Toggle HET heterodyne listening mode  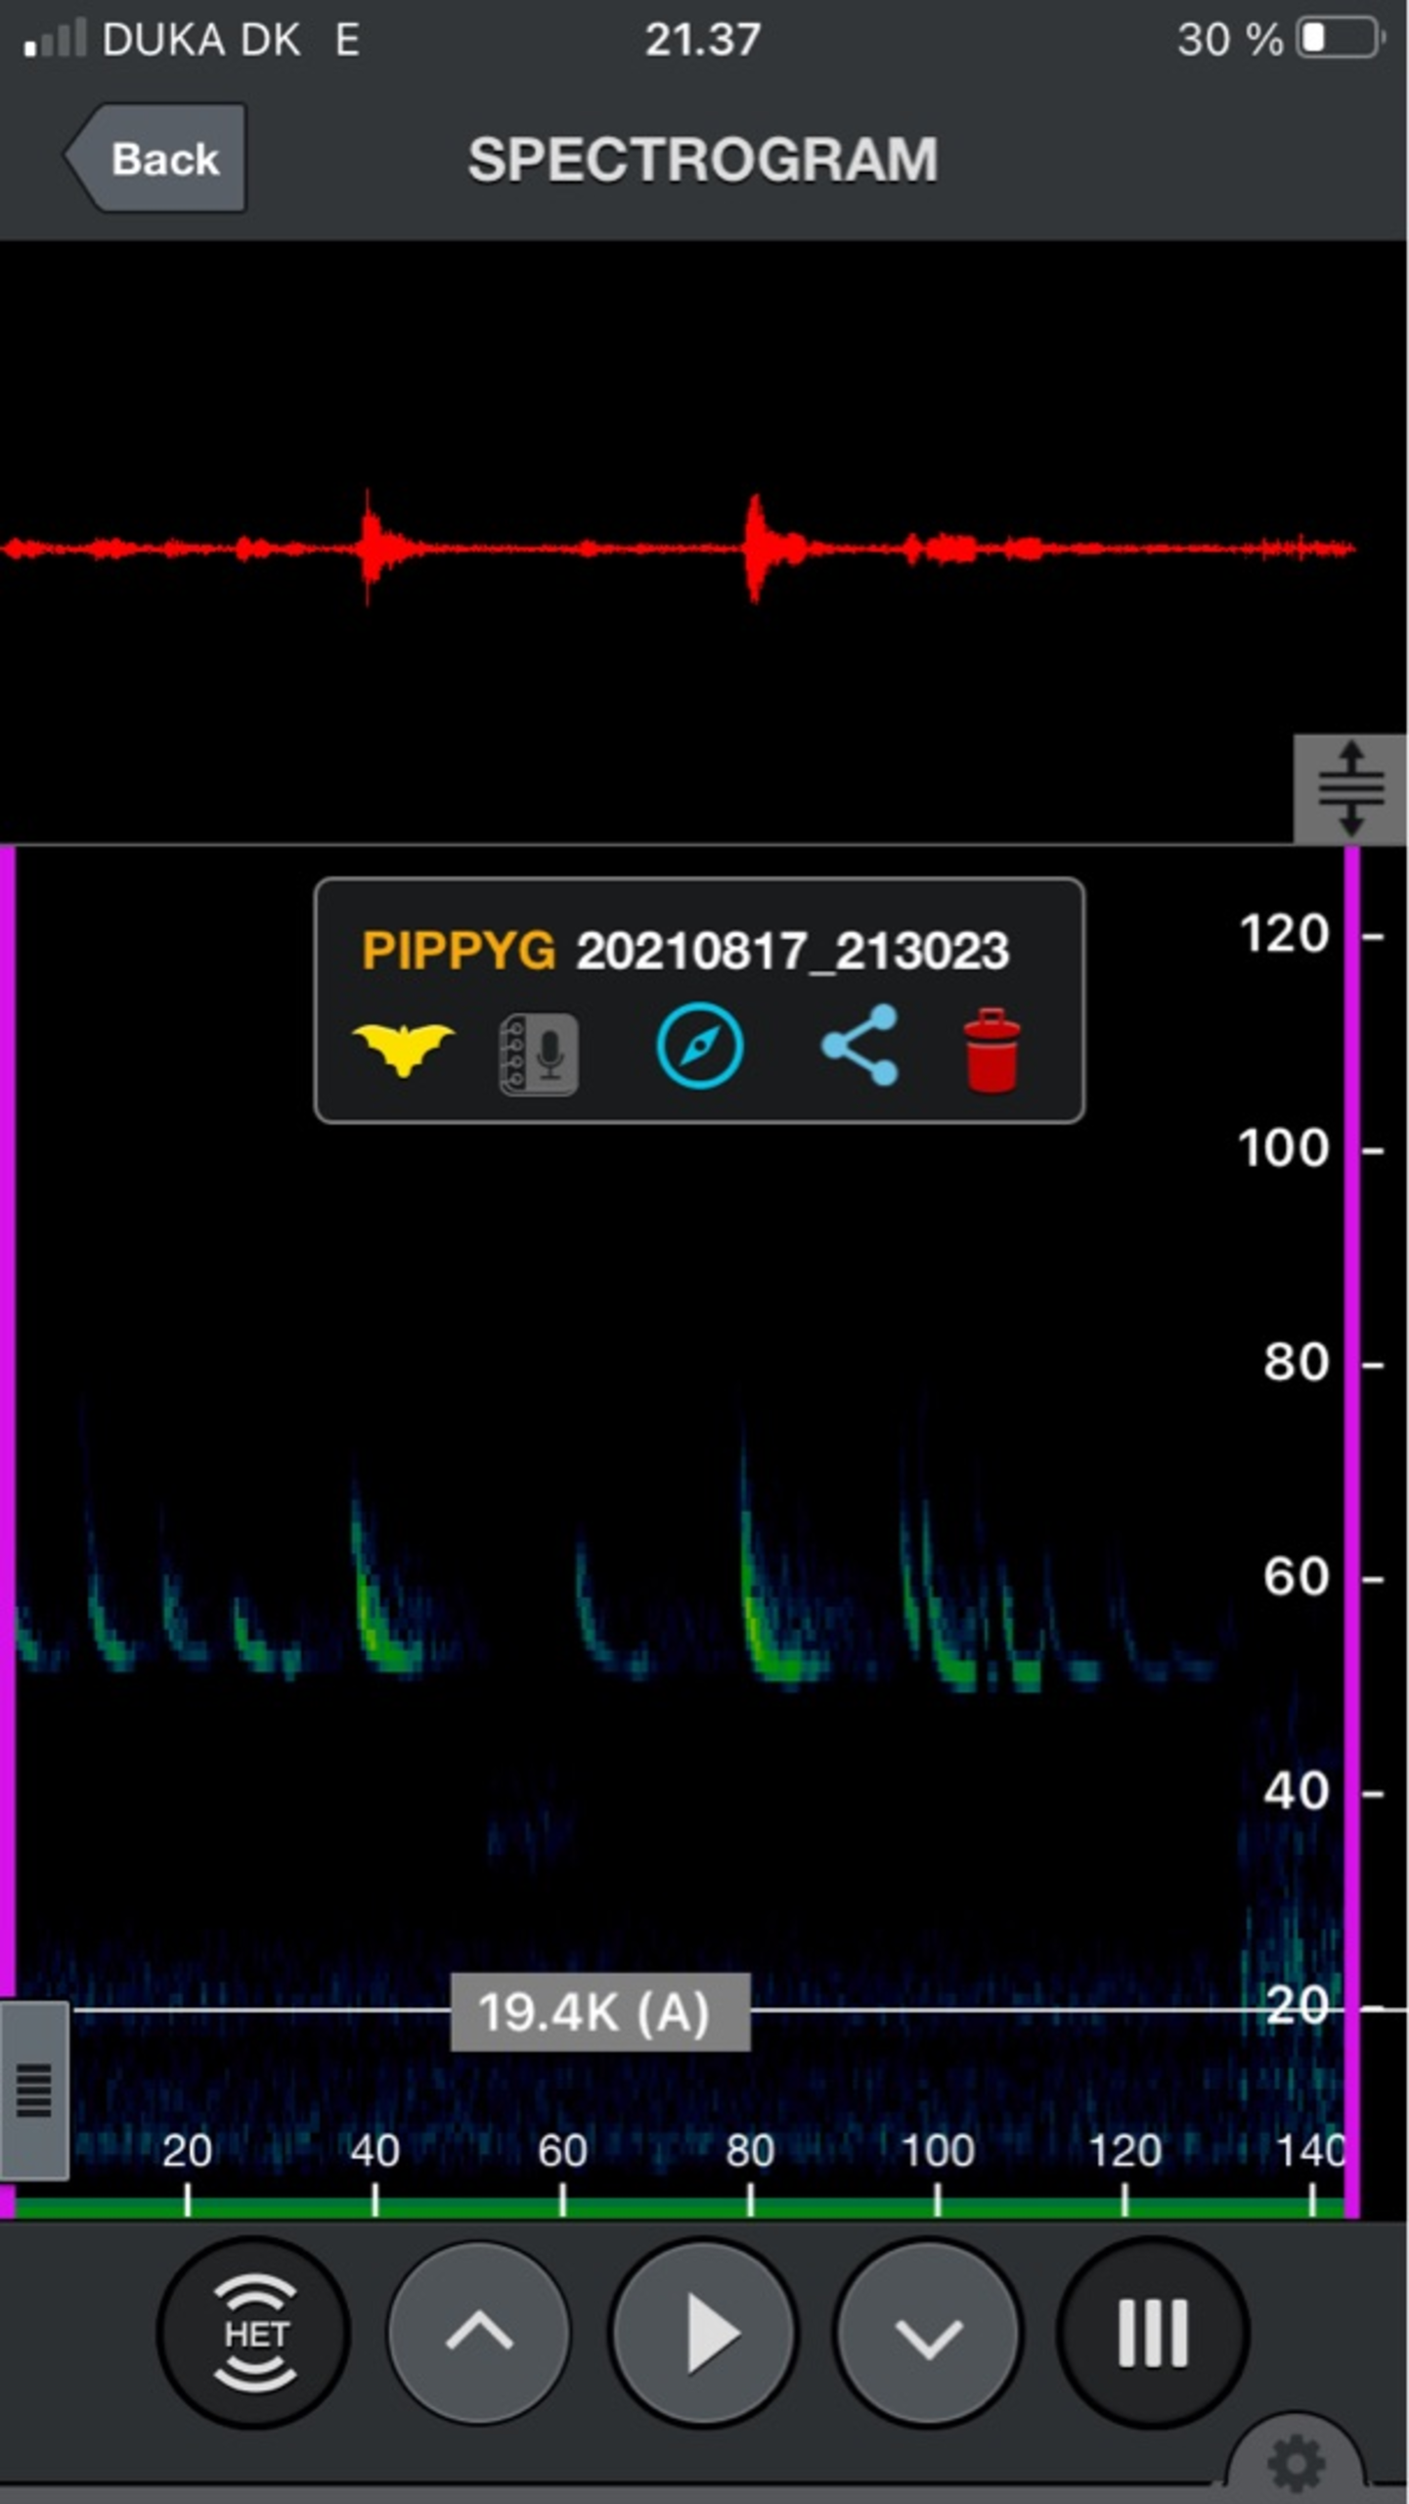254,2335
